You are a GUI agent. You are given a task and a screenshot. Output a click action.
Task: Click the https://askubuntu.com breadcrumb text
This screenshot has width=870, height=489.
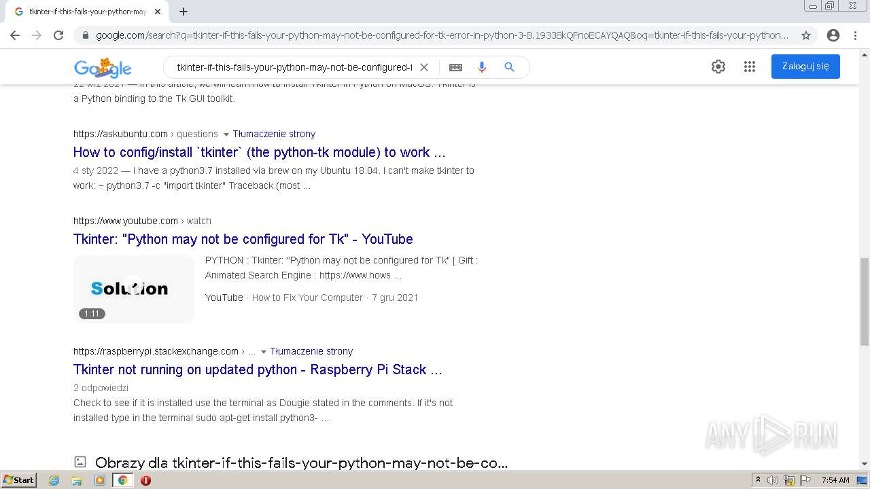click(120, 134)
